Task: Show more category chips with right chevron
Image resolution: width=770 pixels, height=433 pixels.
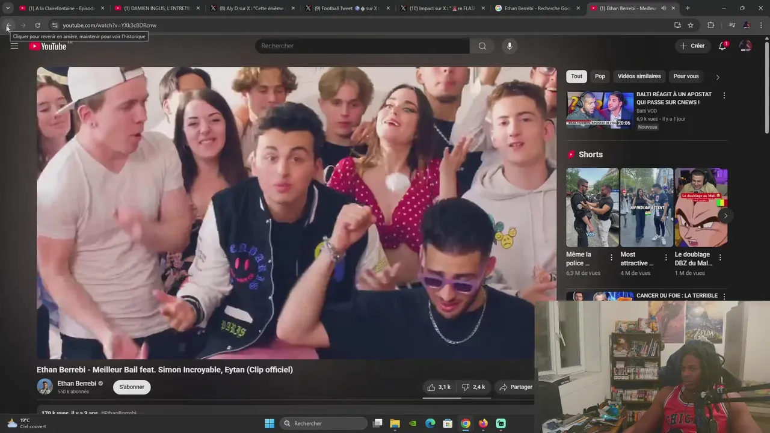Action: point(717,77)
